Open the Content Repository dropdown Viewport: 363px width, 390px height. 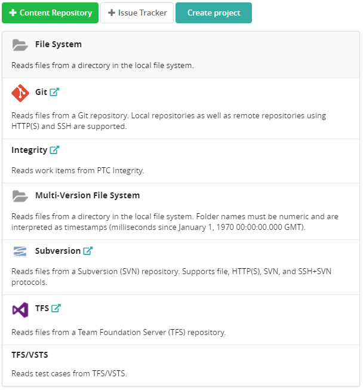coord(50,13)
